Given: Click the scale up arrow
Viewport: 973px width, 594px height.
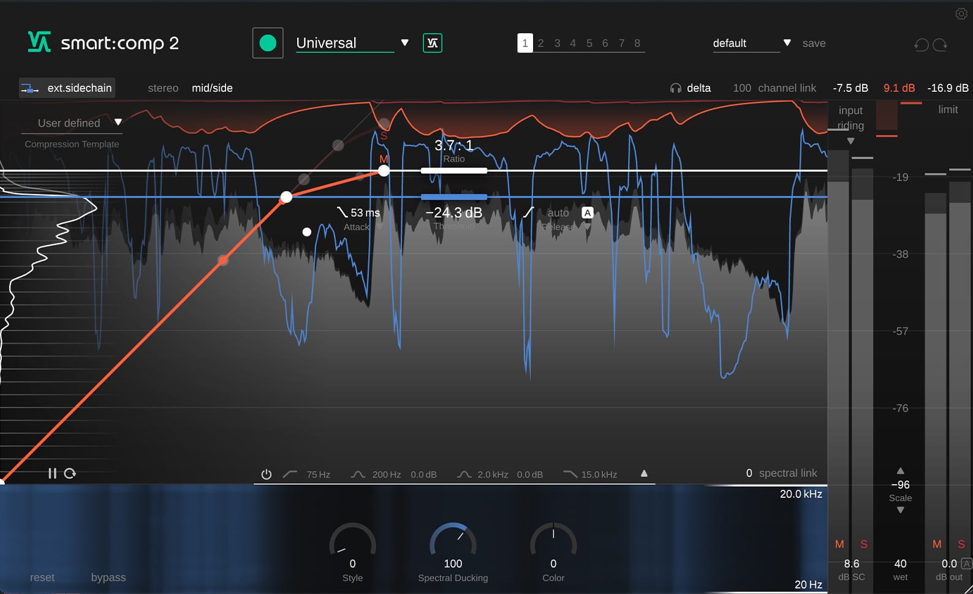Looking at the screenshot, I should point(900,471).
